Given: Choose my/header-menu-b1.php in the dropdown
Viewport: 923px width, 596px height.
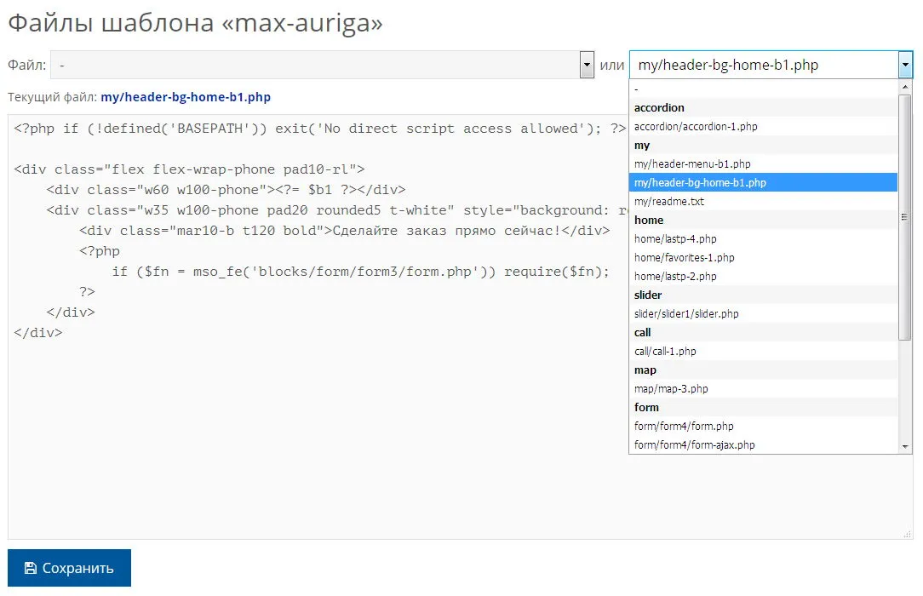Looking at the screenshot, I should tap(692, 163).
